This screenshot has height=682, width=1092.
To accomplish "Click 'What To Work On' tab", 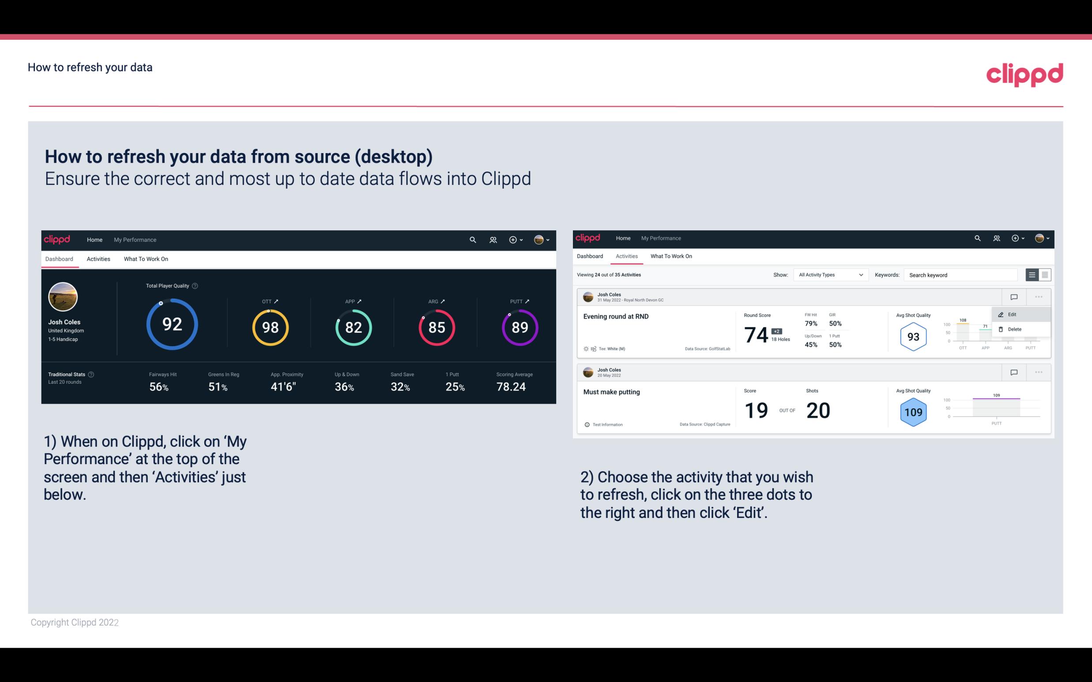I will point(146,259).
